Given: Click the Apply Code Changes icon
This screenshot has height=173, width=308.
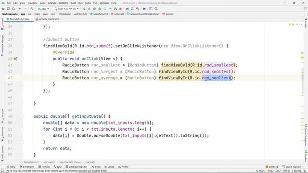Looking at the screenshot, I should (x=89, y=9).
